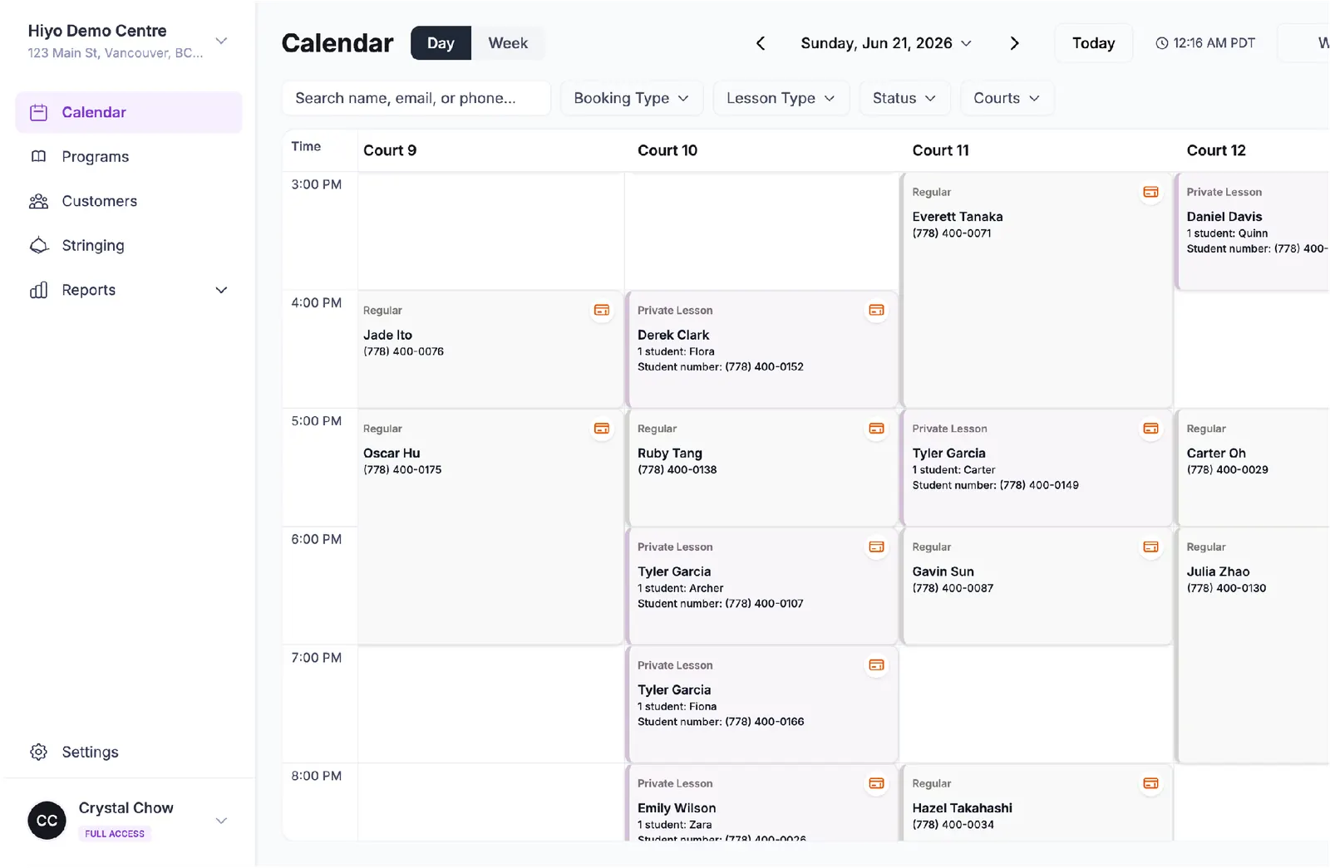Click payment icon on Derek Clark lesson

coord(876,311)
